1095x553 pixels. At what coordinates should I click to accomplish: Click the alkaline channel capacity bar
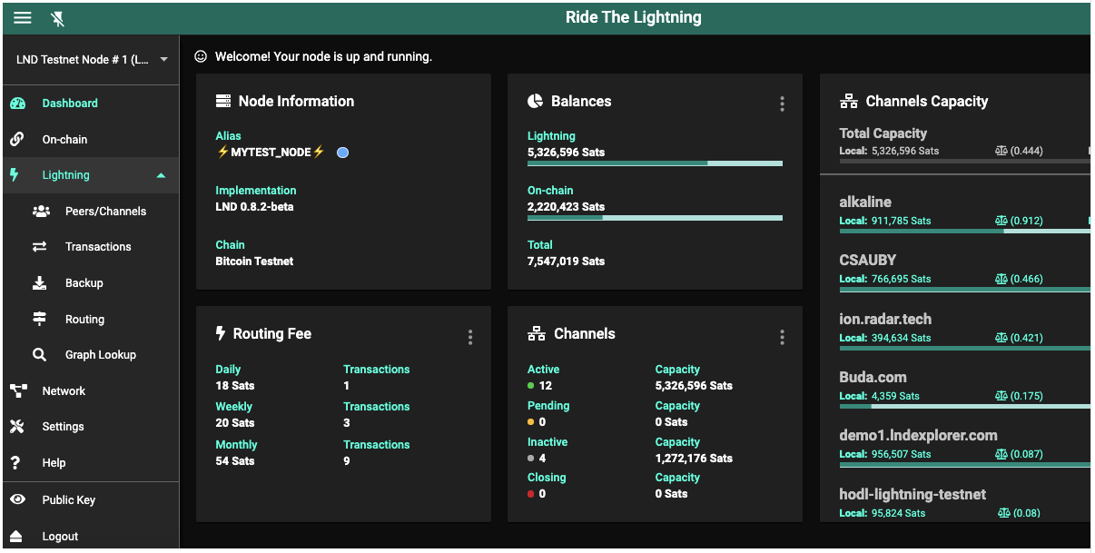pyautogui.click(x=964, y=231)
